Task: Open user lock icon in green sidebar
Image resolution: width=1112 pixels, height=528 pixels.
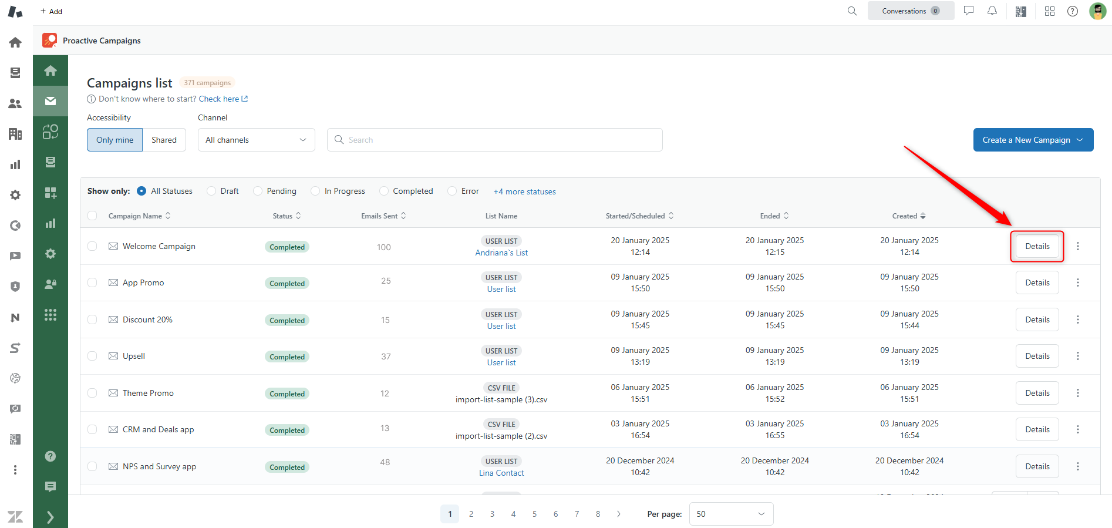Action: point(50,284)
